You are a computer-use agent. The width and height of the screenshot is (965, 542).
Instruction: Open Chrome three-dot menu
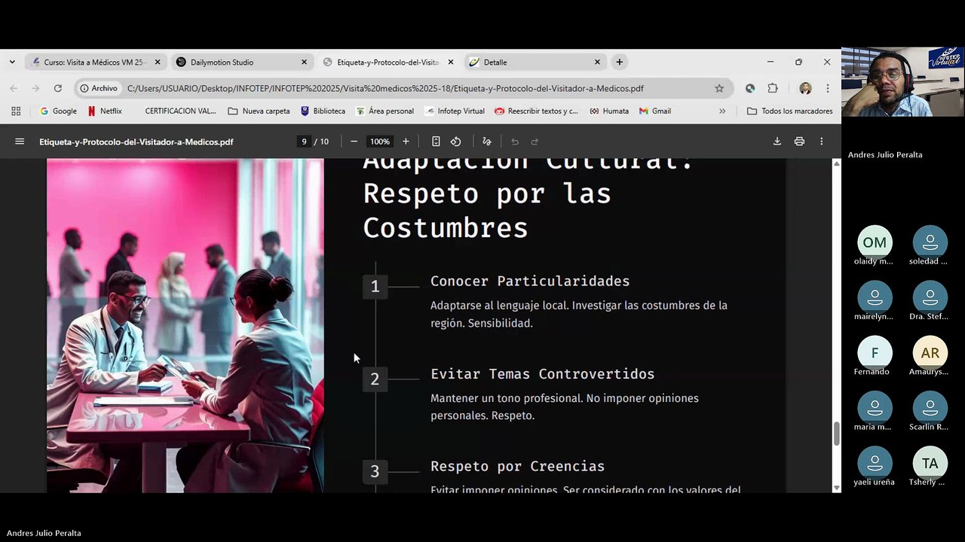coord(827,88)
